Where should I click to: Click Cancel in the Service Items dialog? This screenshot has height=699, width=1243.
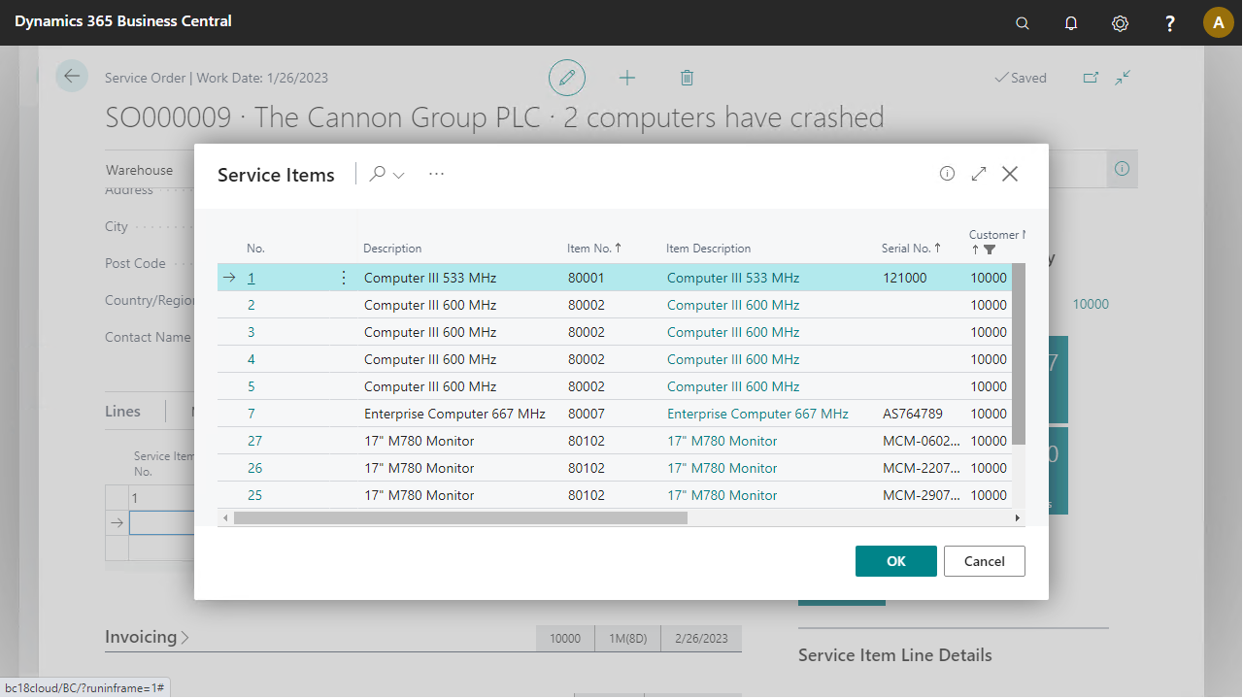pos(984,561)
